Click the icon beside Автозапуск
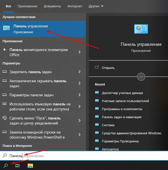Viewport: 168px width, 170px height. click(x=97, y=149)
